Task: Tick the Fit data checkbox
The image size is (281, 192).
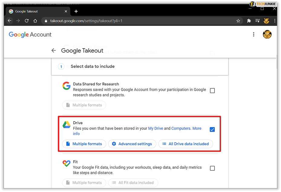Action: pyautogui.click(x=212, y=168)
